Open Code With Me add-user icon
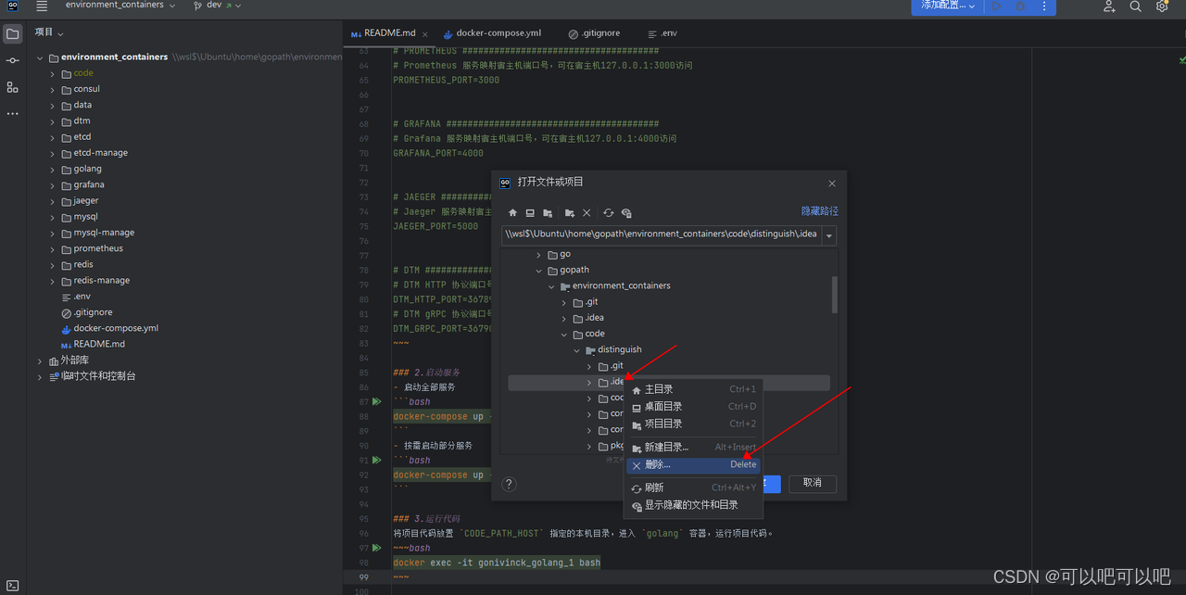 tap(1109, 6)
